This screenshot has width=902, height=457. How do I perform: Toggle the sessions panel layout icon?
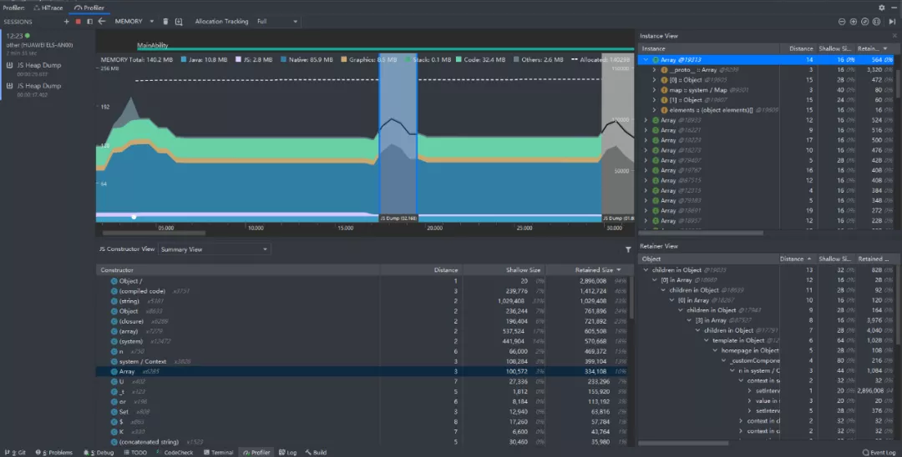89,21
